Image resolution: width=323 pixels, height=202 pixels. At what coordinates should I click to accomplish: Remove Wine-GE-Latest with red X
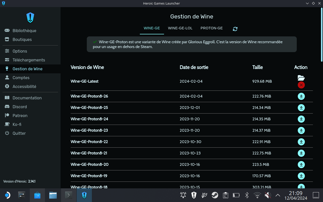click(x=301, y=85)
